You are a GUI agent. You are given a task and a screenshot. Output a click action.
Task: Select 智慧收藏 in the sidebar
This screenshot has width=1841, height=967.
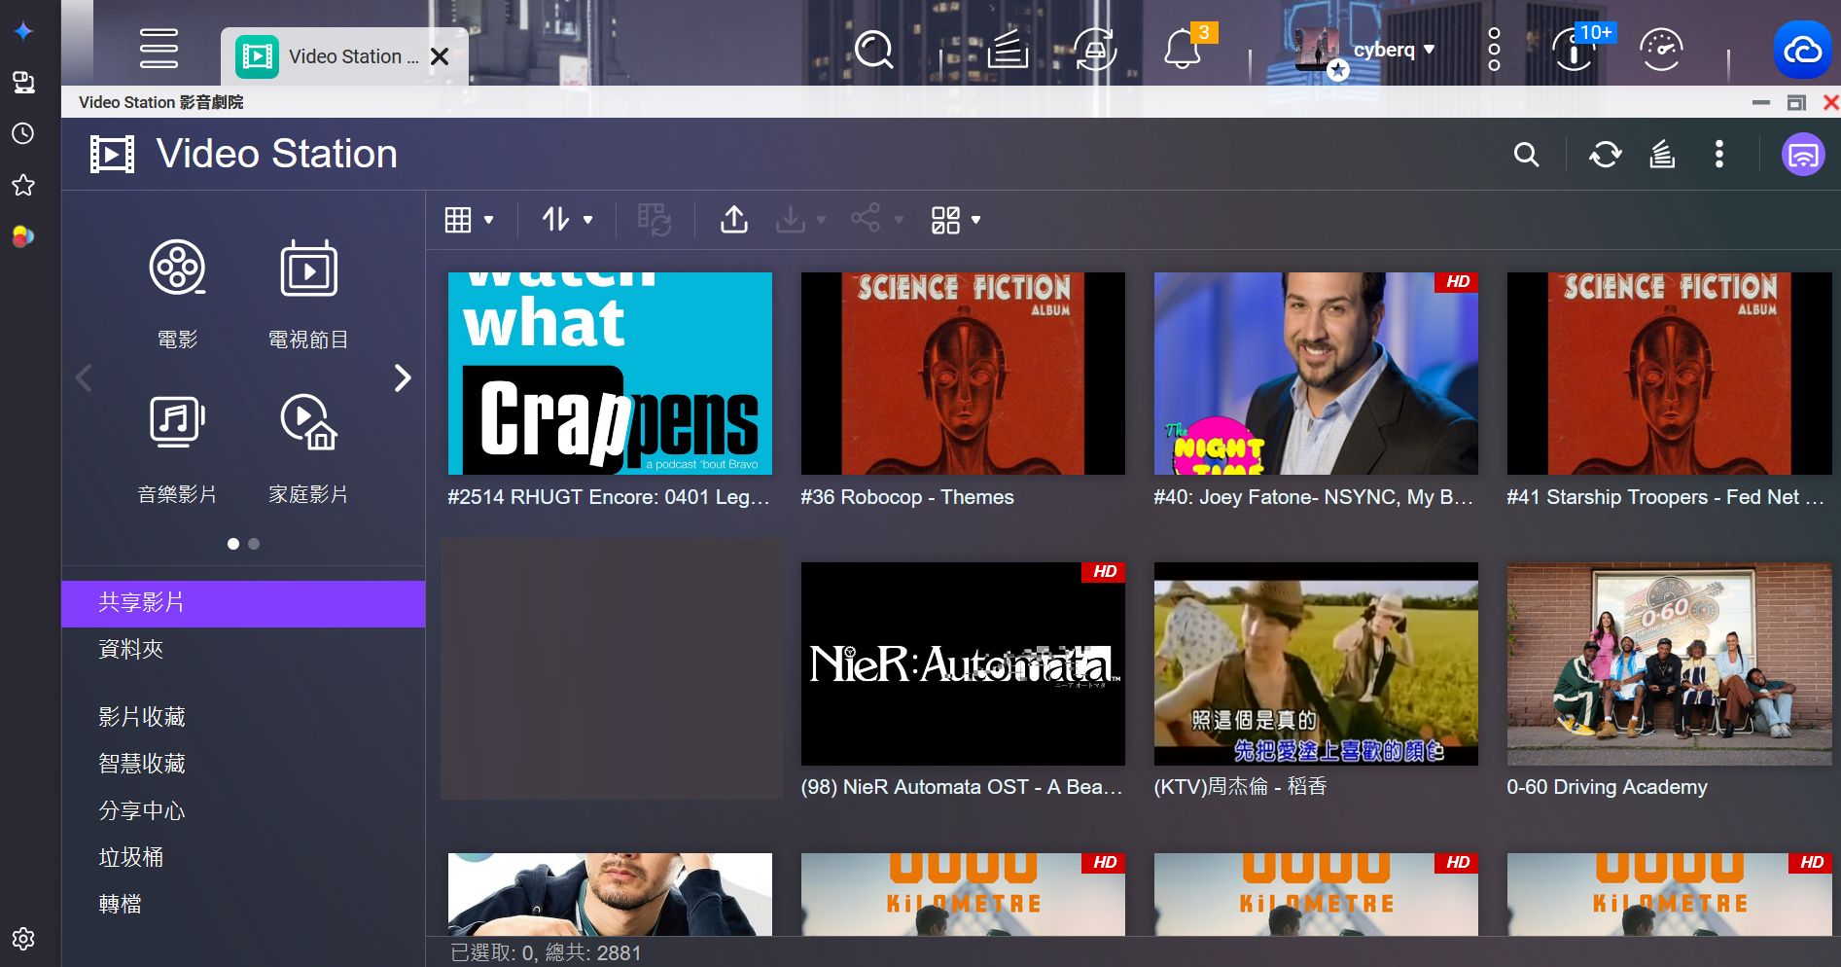click(x=243, y=765)
